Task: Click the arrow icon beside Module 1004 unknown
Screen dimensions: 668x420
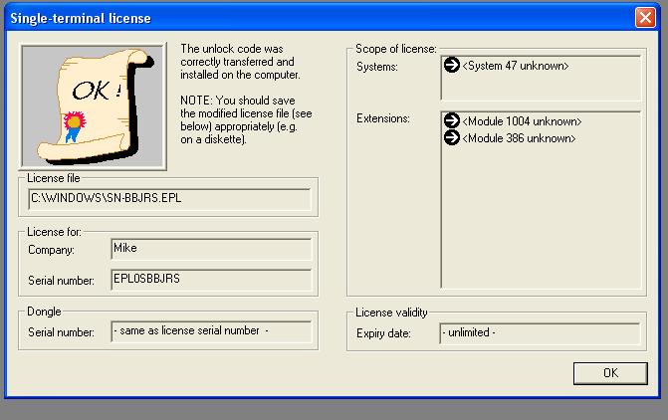Action: 452,121
